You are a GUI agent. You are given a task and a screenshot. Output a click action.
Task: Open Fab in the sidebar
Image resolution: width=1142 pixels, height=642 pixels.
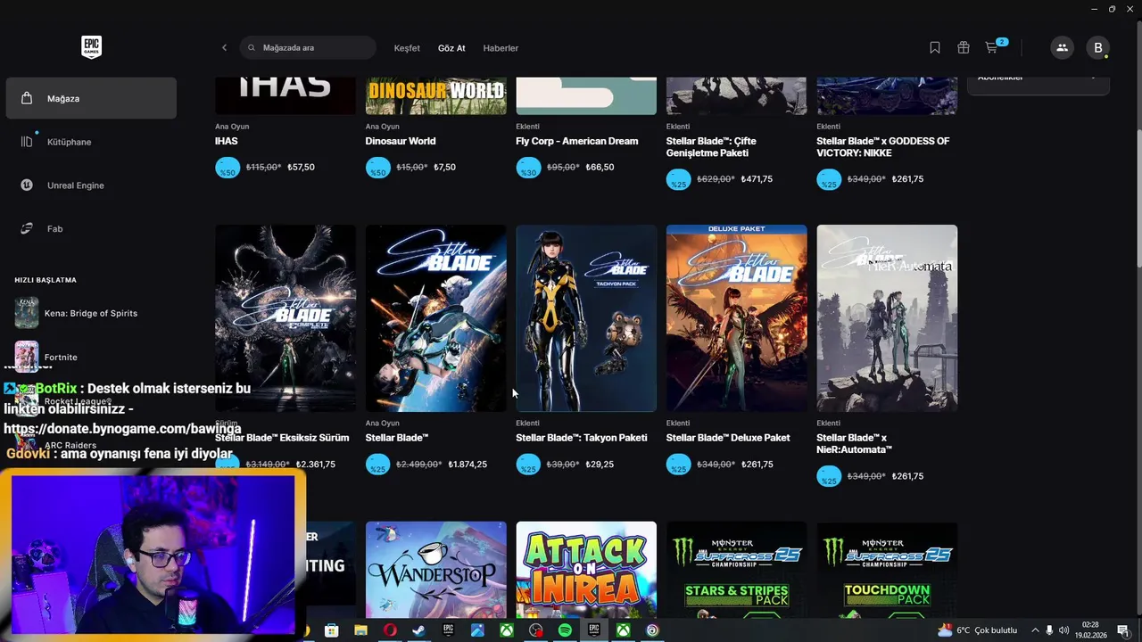[x=91, y=228]
